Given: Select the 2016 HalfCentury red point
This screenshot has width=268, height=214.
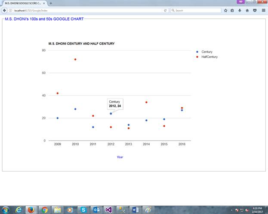Looking at the screenshot, I should pos(182,108).
